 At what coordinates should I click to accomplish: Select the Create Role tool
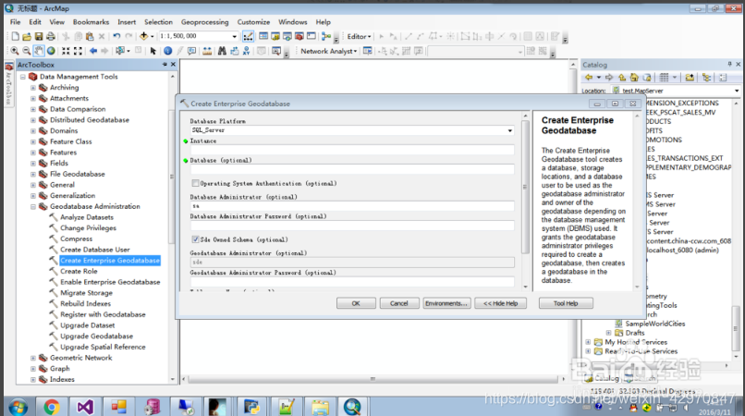[x=79, y=271]
